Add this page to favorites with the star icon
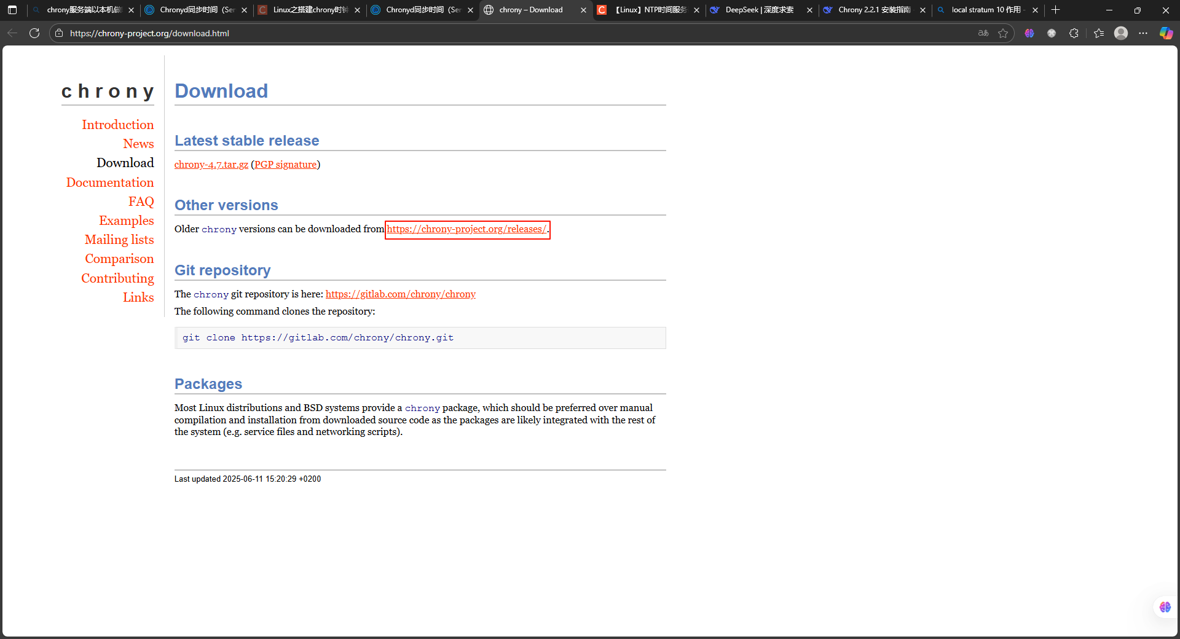 pos(1003,33)
